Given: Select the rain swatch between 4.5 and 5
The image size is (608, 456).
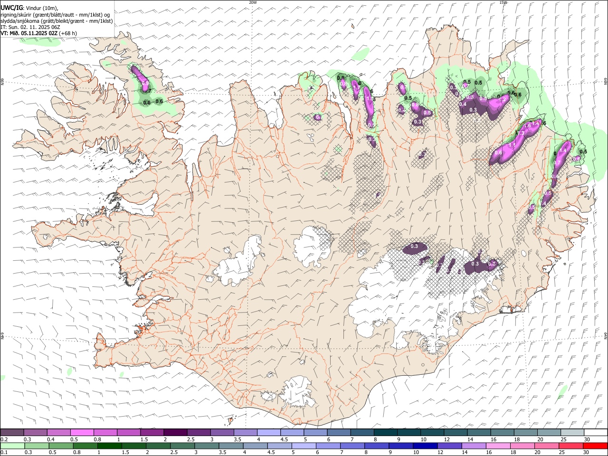Looking at the screenshot, I should (x=280, y=446).
